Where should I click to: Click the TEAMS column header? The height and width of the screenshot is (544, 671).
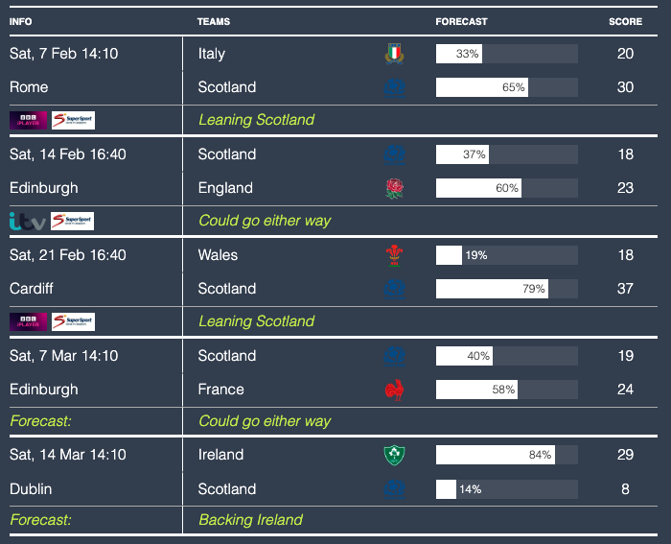213,21
